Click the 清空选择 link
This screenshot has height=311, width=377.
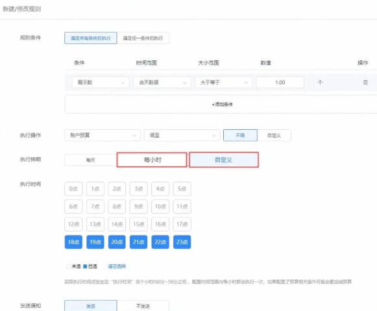(117, 266)
